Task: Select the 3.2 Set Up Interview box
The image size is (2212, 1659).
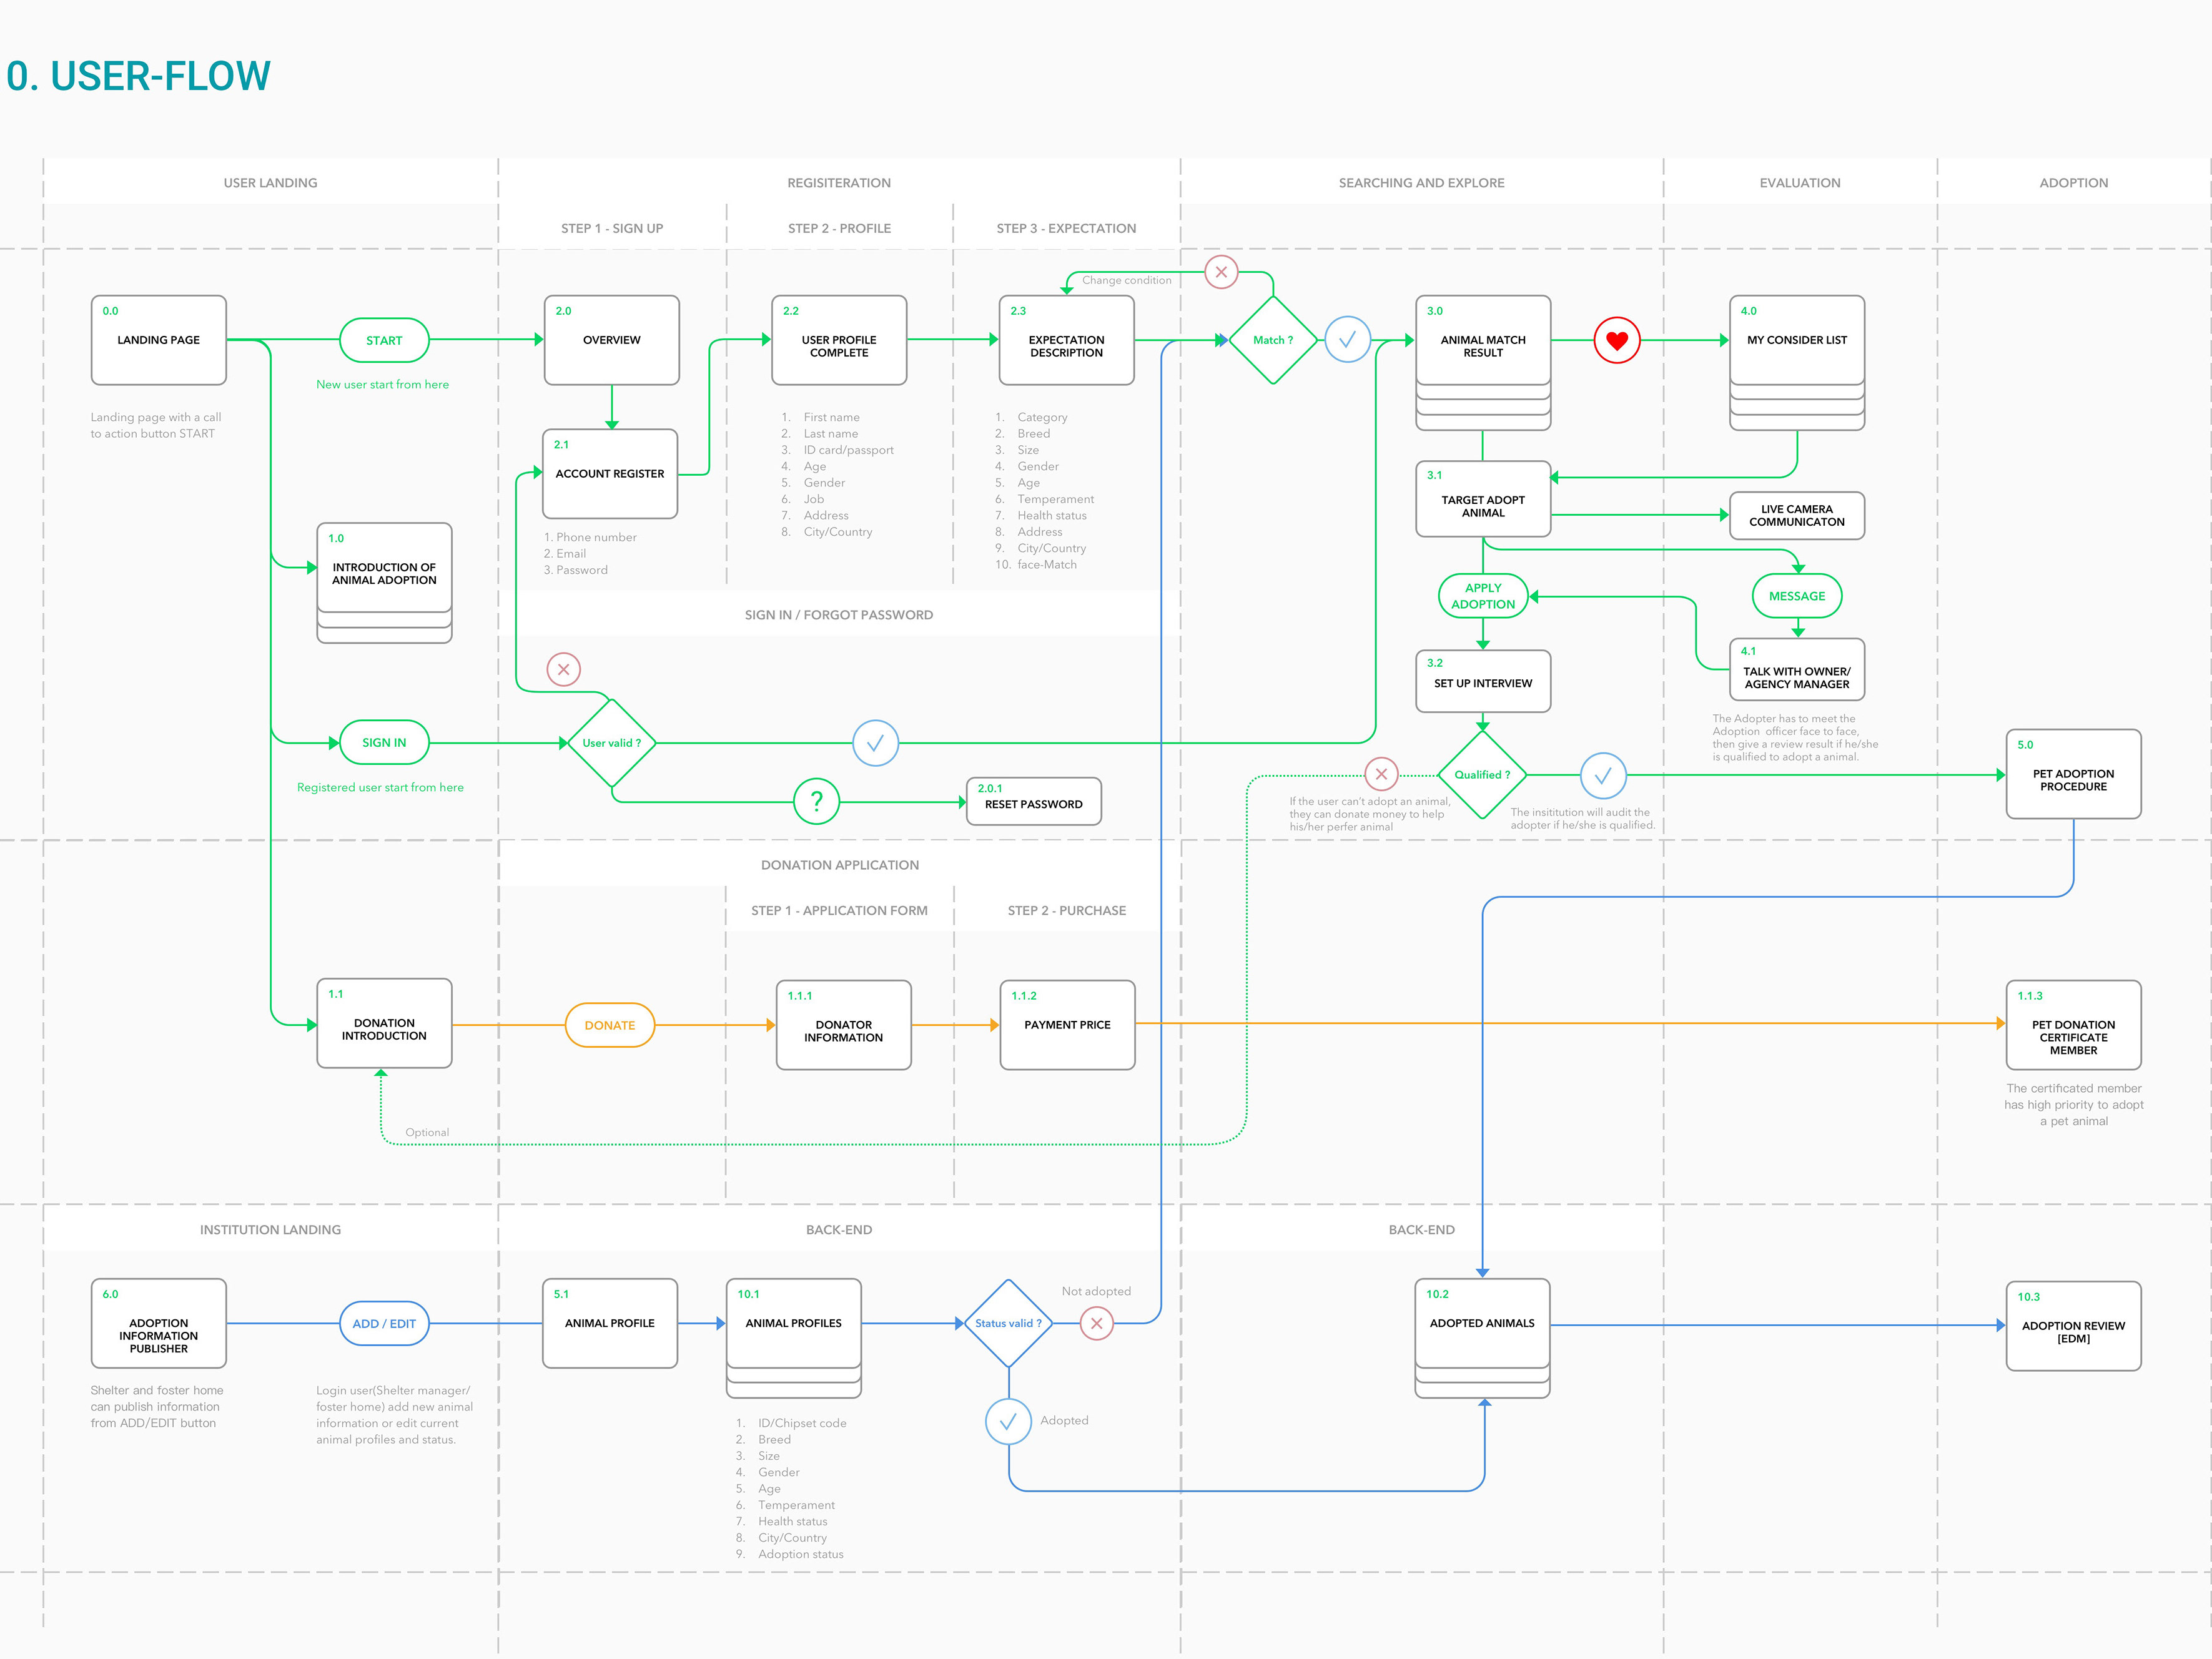Action: (1483, 681)
